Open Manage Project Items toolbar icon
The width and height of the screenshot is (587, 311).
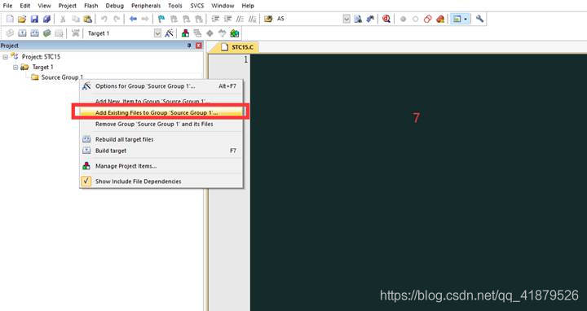pos(185,33)
